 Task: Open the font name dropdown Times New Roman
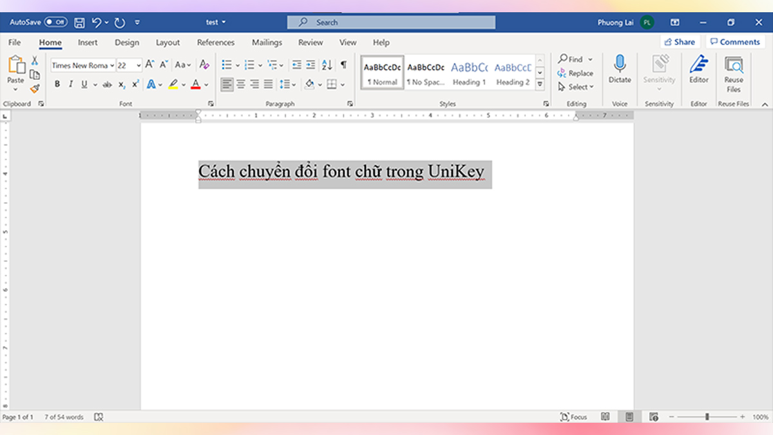[x=112, y=66]
